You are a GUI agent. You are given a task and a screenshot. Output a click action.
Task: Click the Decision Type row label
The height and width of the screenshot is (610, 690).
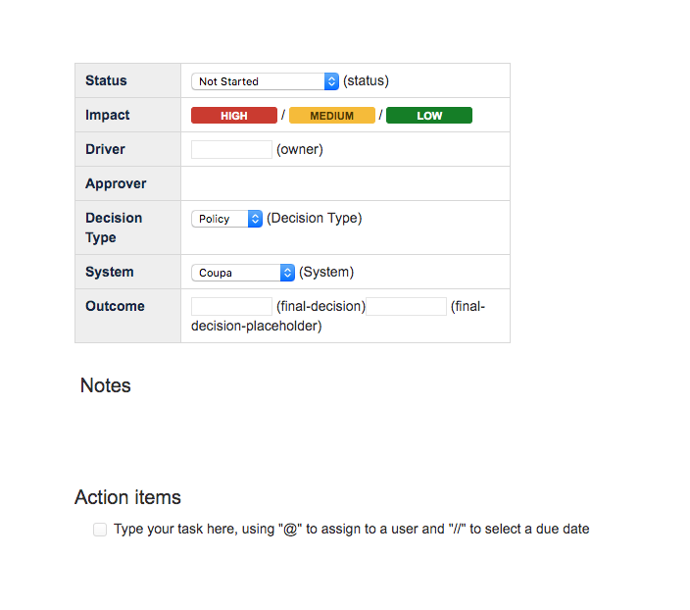pyautogui.click(x=114, y=228)
